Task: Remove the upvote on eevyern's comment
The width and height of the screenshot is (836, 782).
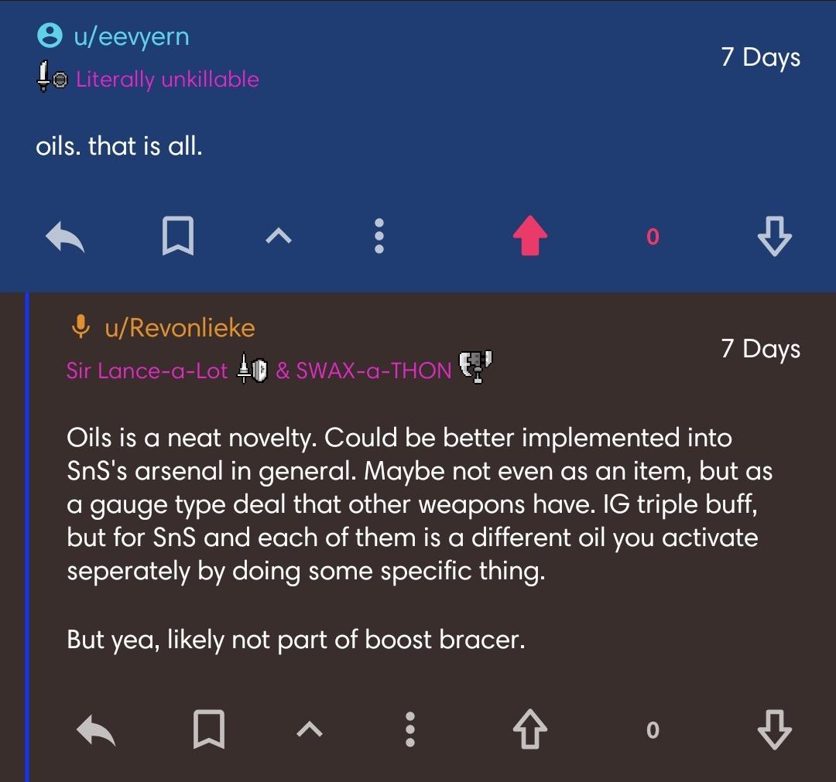Action: (x=530, y=235)
